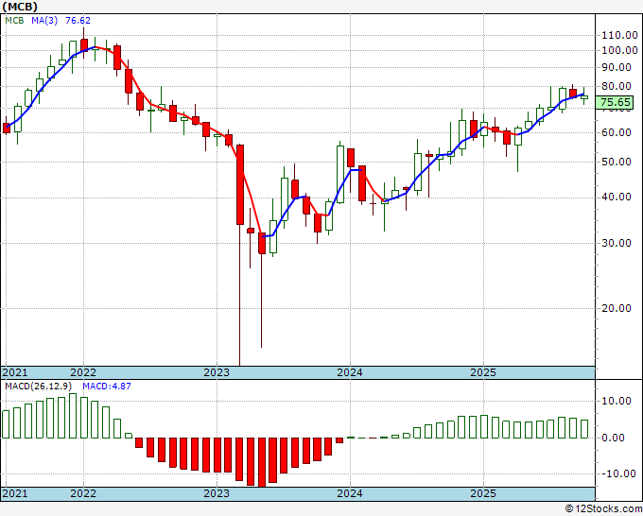Image resolution: width=643 pixels, height=516 pixels.
Task: Click the MACD:4.87 value label
Action: click(x=107, y=387)
